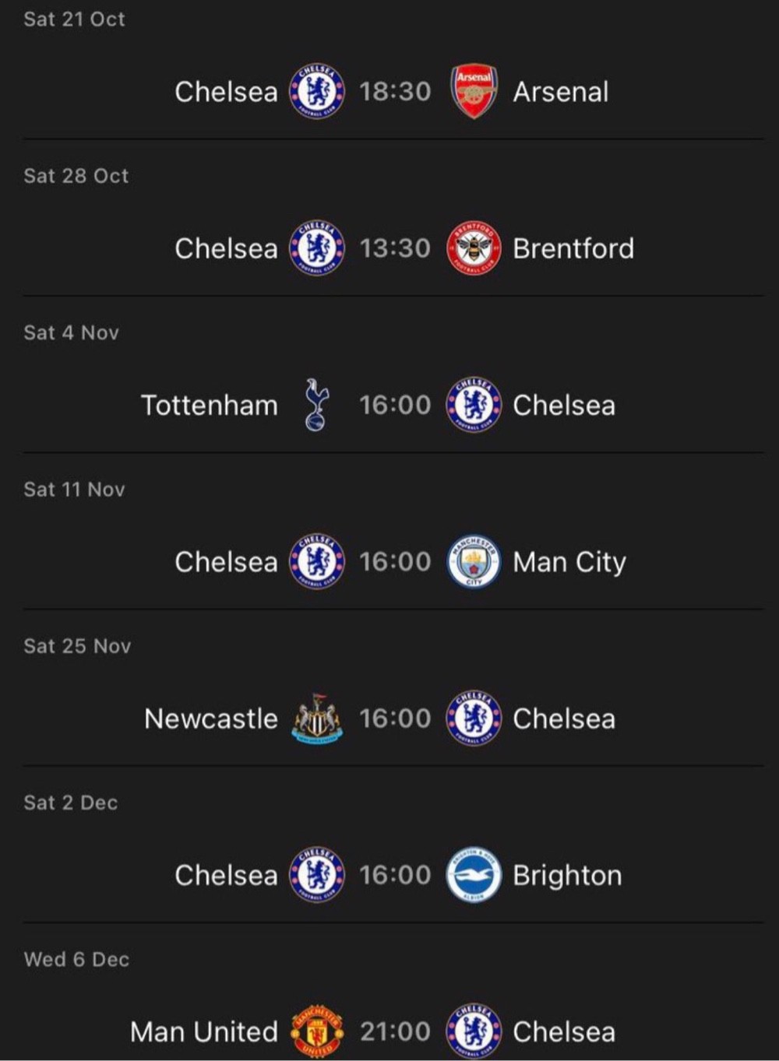The height and width of the screenshot is (1061, 779).
Task: Click the Man United team name
Action: [204, 1031]
